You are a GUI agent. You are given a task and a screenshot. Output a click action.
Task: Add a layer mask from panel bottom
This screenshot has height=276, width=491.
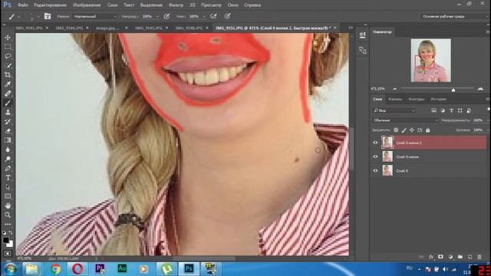(x=440, y=257)
